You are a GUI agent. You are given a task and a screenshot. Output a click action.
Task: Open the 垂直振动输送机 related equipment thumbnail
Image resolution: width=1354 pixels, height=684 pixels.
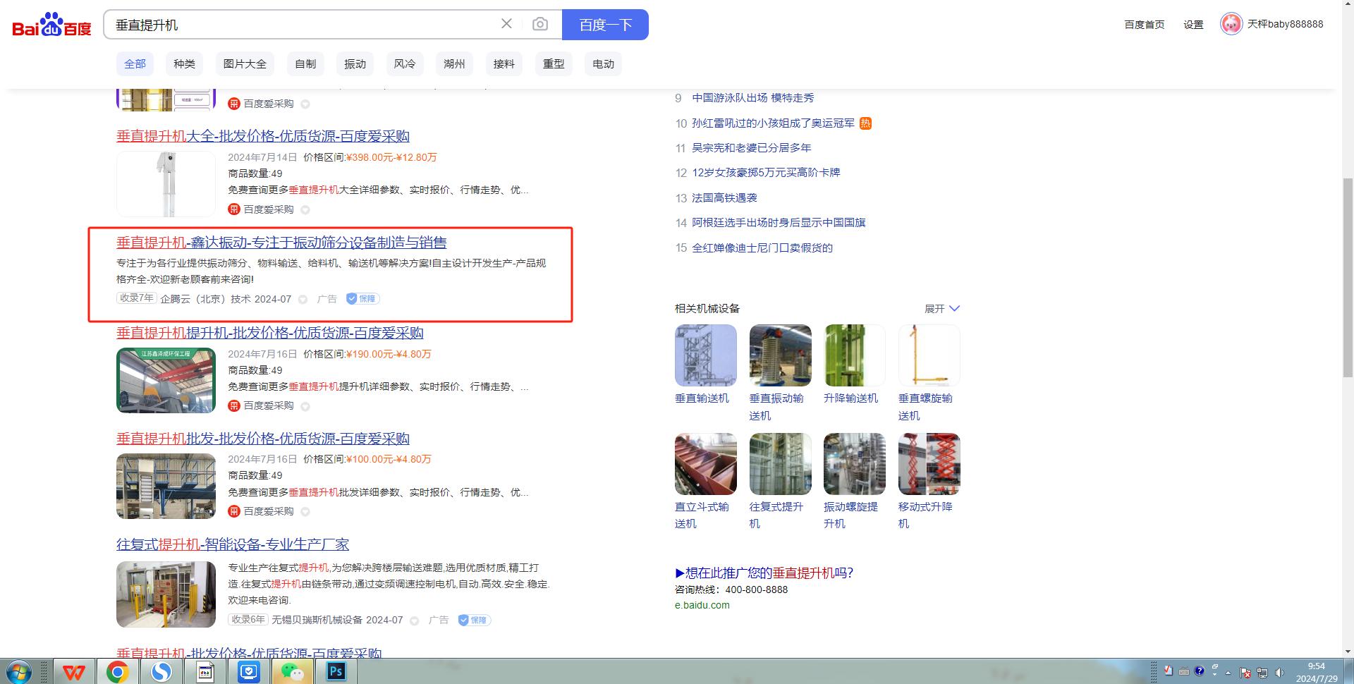pyautogui.click(x=781, y=355)
